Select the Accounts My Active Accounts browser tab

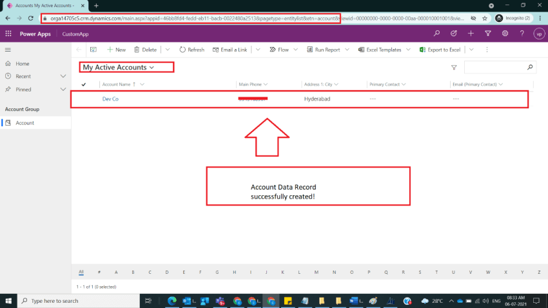pyautogui.click(x=44, y=6)
